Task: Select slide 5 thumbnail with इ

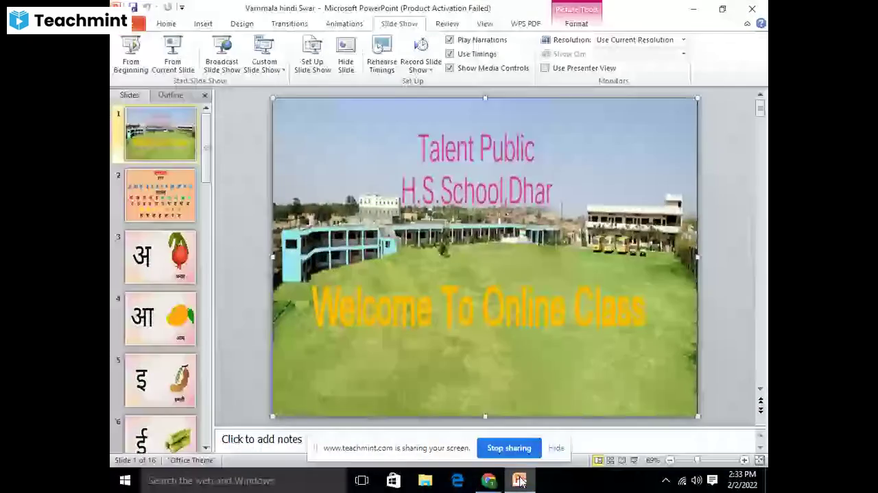Action: pyautogui.click(x=161, y=381)
